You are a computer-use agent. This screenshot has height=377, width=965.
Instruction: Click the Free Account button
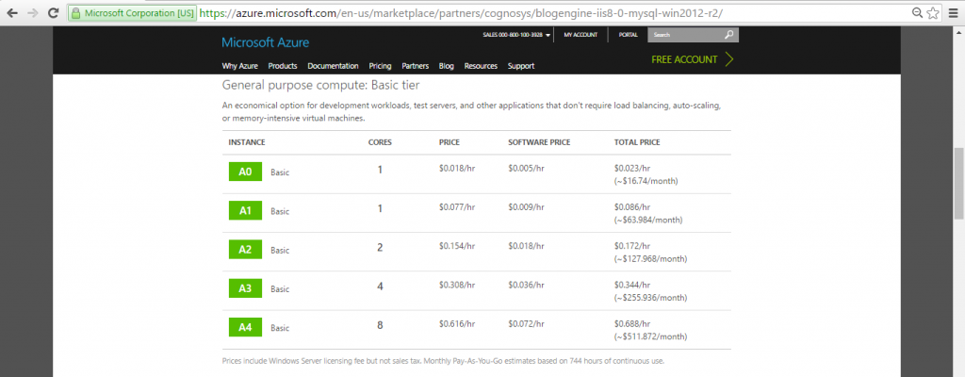tap(692, 59)
